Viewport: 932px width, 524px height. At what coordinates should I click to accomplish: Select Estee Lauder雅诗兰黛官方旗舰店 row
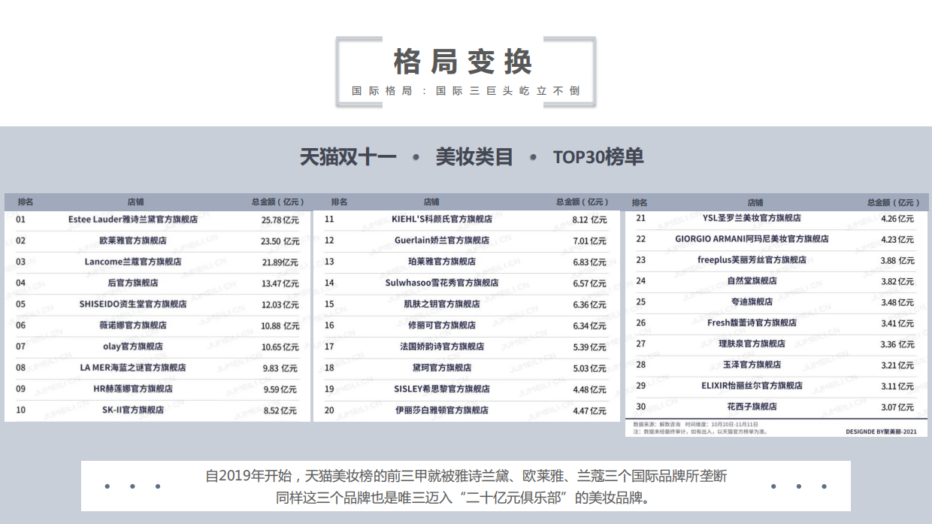point(158,220)
